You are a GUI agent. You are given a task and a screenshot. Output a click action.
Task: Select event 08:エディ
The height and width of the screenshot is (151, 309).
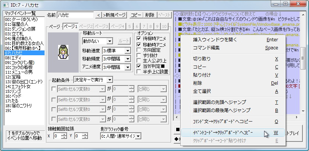click(24, 58)
